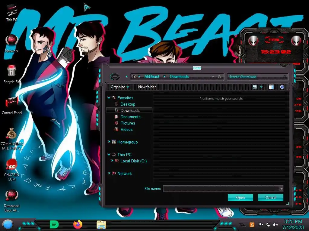
Task: Launch Firefox from the taskbar
Action: click(x=78, y=224)
